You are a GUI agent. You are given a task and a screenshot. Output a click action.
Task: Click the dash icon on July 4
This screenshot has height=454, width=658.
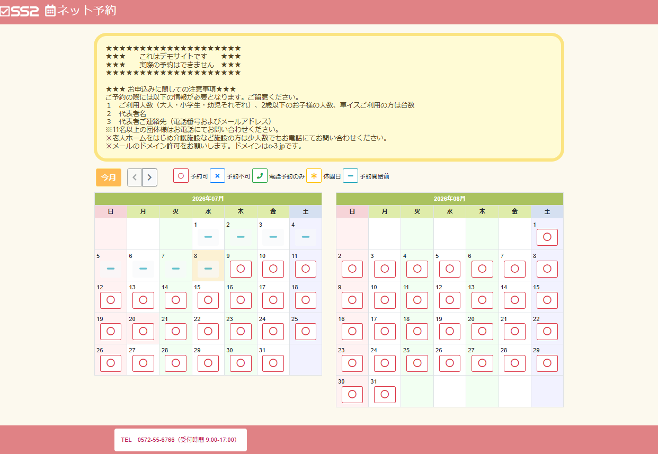tap(306, 237)
